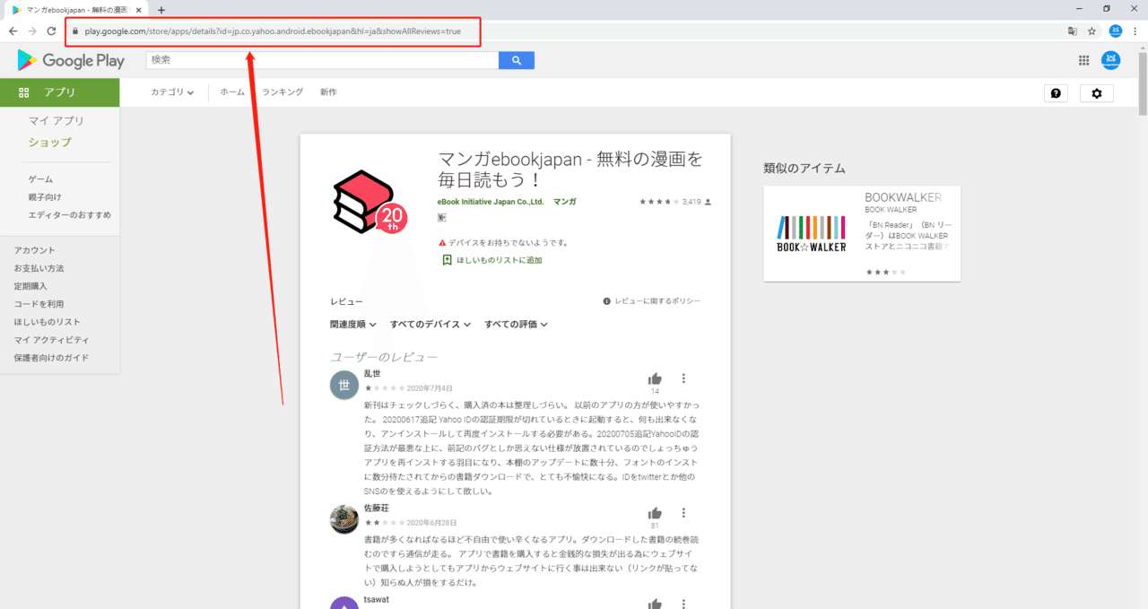Open エディターのおすすめ in the sidebar

tap(70, 215)
